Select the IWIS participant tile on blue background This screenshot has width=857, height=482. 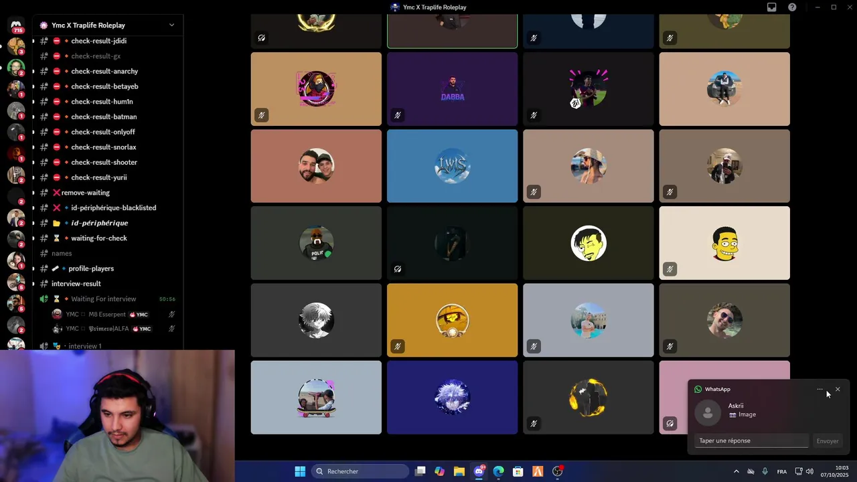coord(452,166)
